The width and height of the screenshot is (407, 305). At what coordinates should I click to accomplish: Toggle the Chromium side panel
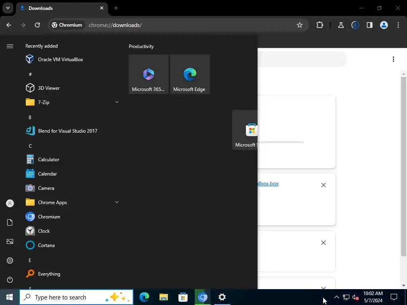click(x=369, y=25)
